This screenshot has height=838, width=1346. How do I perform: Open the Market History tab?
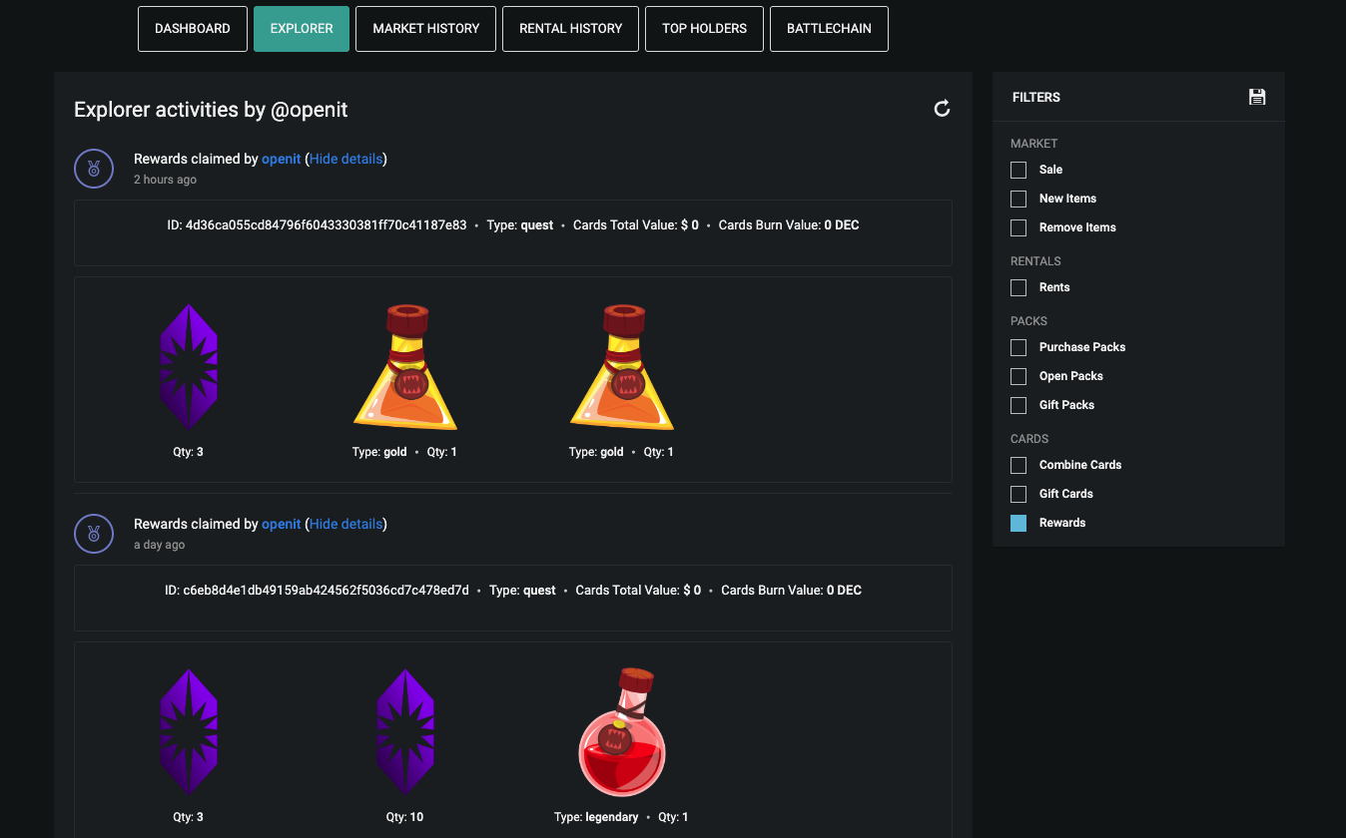426,29
